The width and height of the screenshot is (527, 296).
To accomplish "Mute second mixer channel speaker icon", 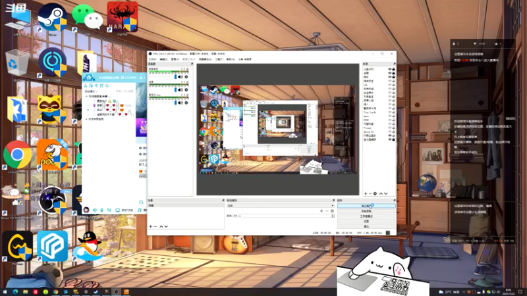I will [x=180, y=90].
